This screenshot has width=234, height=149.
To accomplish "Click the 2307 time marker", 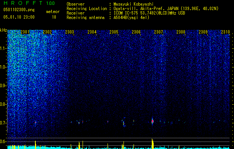I will point(158,32).
